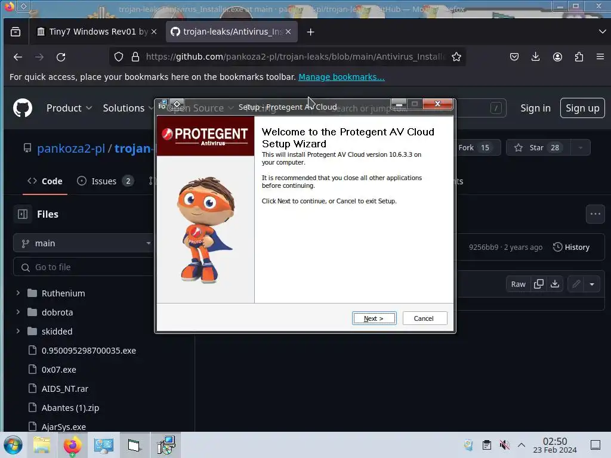611x458 pixels.
Task: Expand the skidded folder
Action: pos(18,331)
